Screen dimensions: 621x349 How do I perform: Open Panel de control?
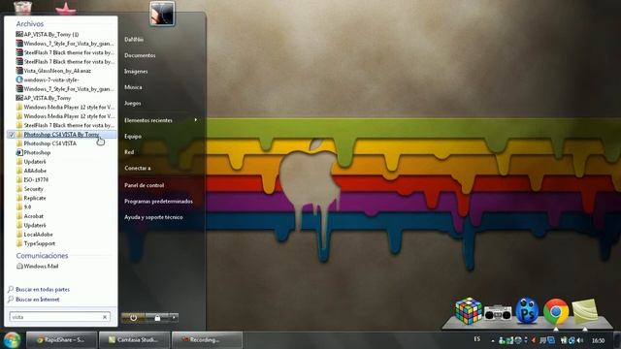[144, 185]
